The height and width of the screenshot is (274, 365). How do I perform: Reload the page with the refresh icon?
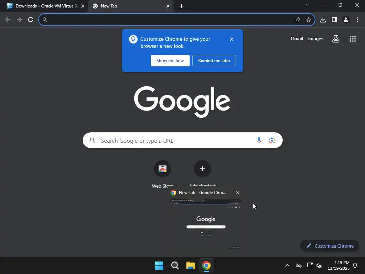point(31,20)
